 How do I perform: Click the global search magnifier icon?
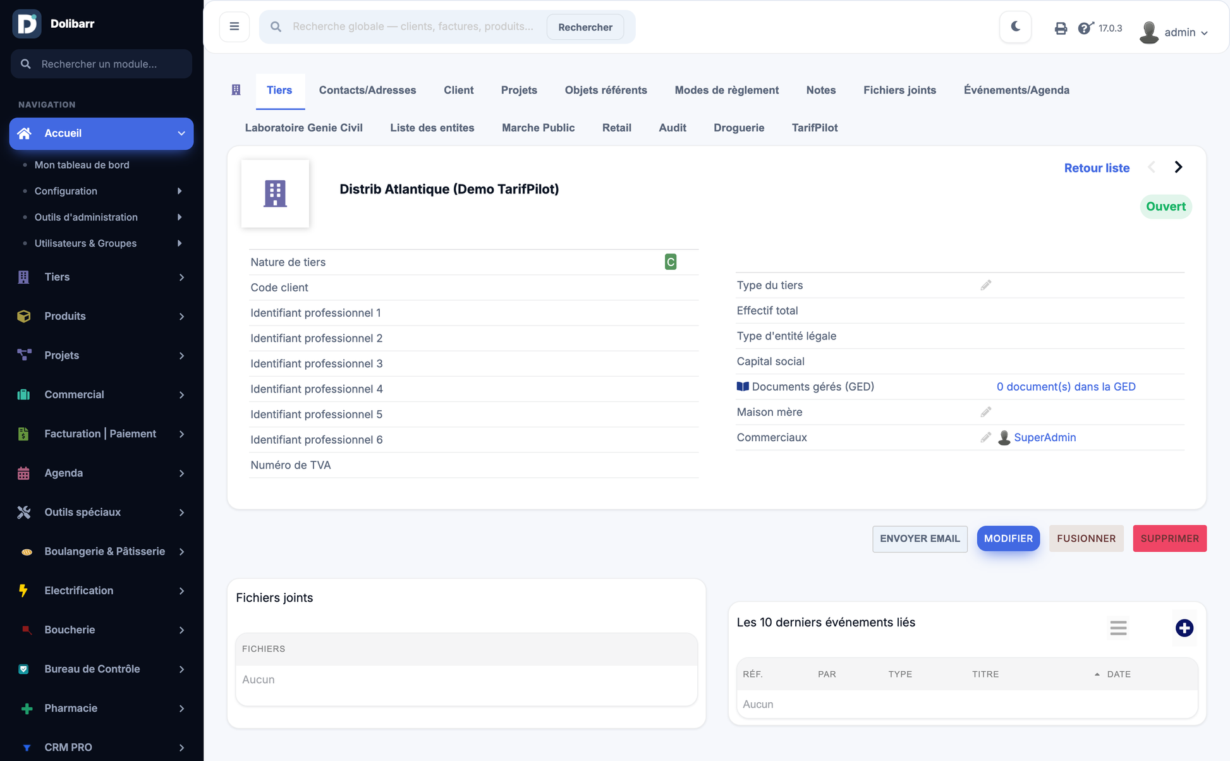(x=276, y=27)
